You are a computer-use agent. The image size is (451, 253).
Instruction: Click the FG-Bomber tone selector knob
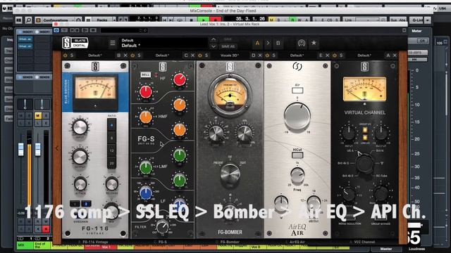pyautogui.click(x=230, y=174)
